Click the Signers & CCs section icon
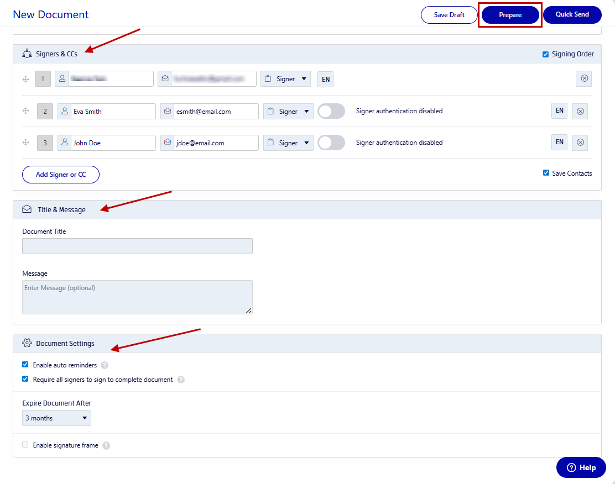Viewport: 615px width, 484px height. pyautogui.click(x=27, y=54)
